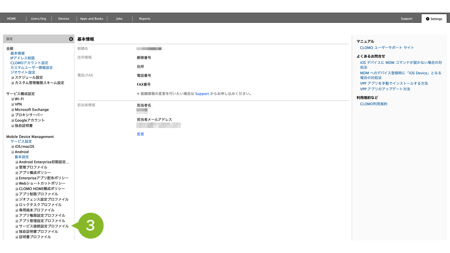Expand the スケジュール設定 tree node

coord(12,78)
